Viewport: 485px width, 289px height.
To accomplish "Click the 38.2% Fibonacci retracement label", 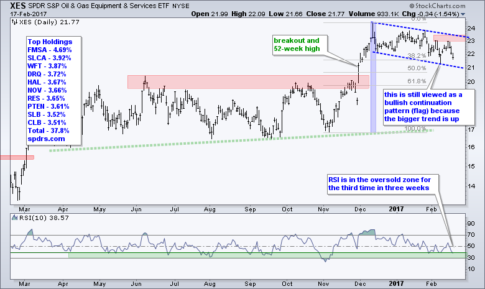I will click(417, 56).
